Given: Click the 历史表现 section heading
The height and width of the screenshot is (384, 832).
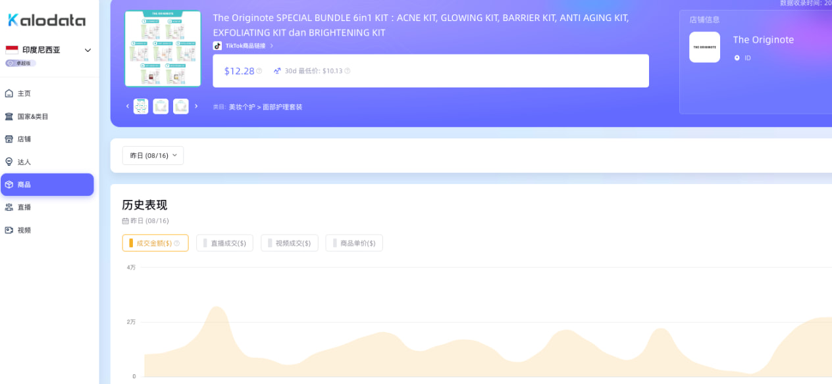Looking at the screenshot, I should pyautogui.click(x=145, y=204).
